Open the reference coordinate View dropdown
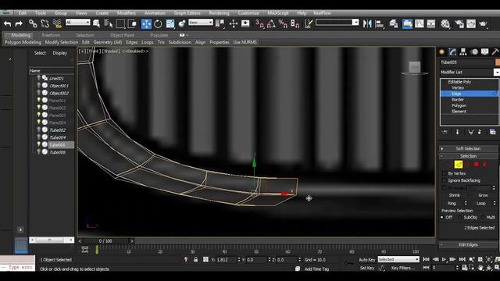500x281 pixels. coord(201,23)
